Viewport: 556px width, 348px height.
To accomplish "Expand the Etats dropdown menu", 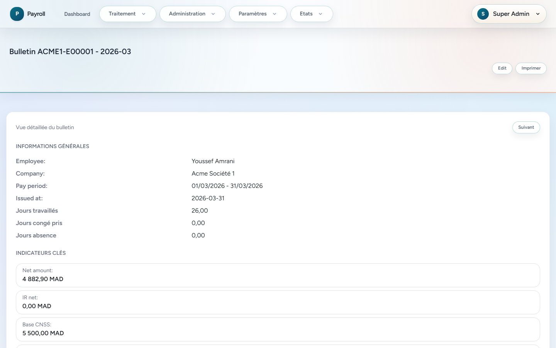I will [x=312, y=14].
